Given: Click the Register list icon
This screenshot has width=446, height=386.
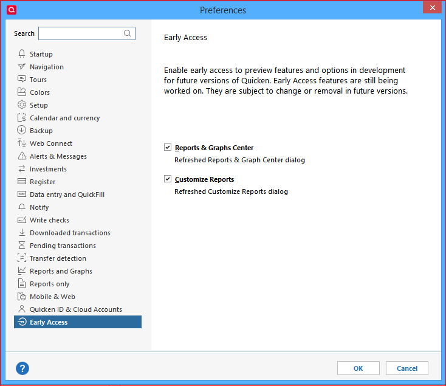Looking at the screenshot, I should (x=22, y=181).
